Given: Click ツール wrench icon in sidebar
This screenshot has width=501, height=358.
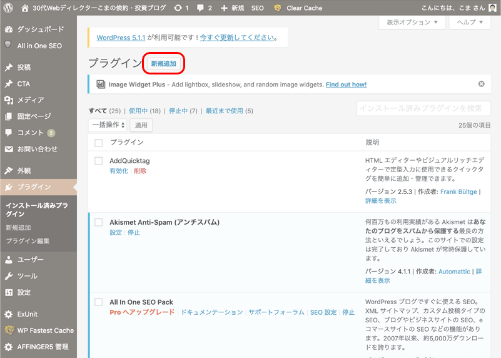Looking at the screenshot, I should pyautogui.click(x=9, y=276).
